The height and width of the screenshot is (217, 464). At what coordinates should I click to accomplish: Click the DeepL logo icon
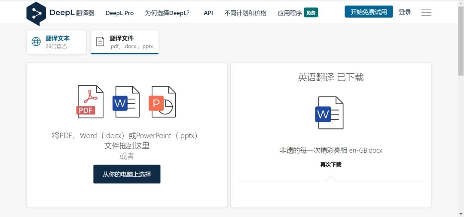[36, 14]
